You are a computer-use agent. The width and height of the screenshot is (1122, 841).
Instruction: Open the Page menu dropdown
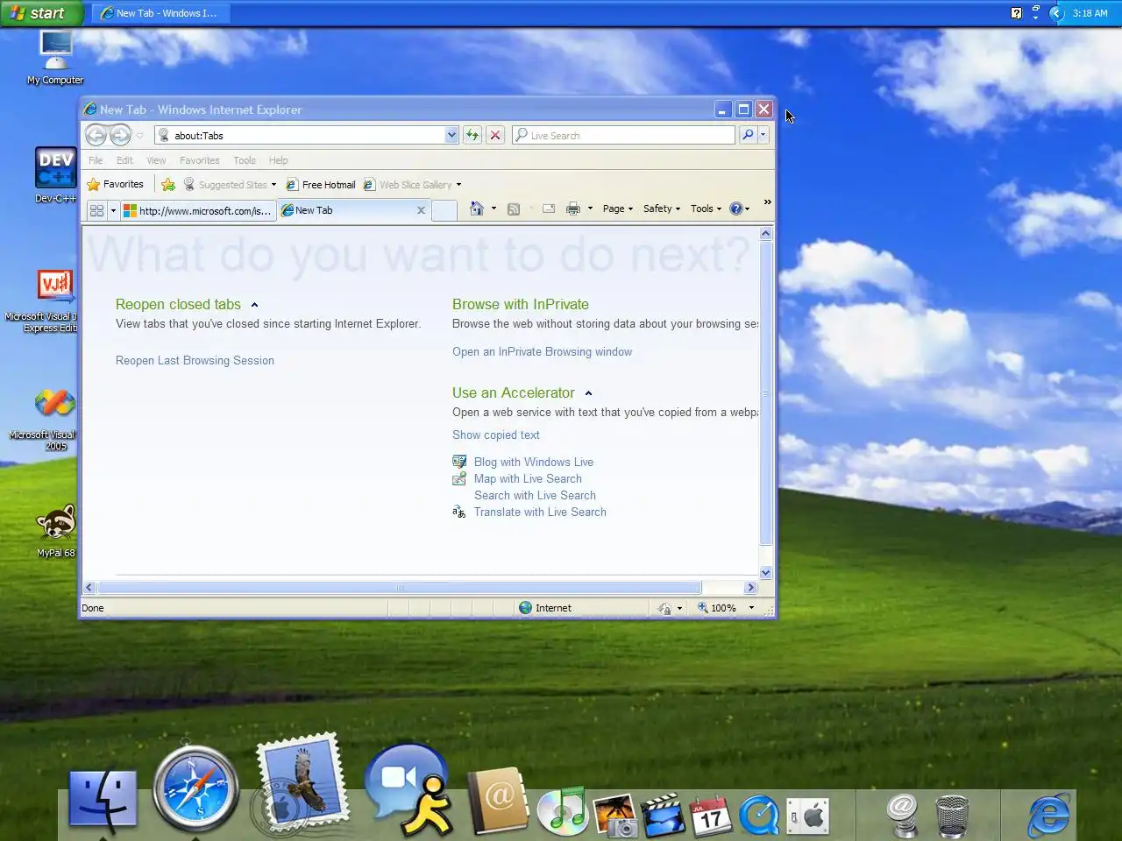[617, 208]
